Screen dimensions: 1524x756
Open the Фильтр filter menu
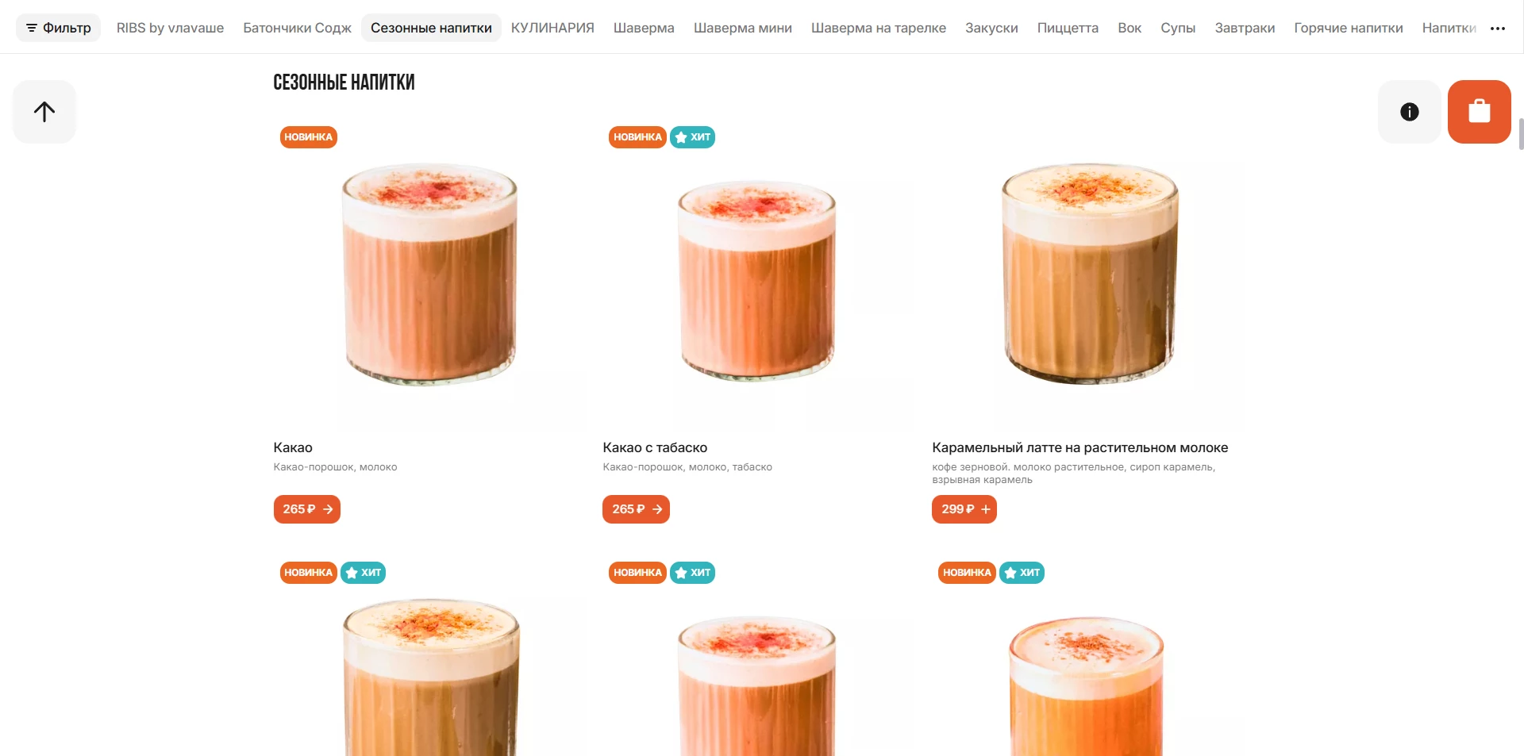[58, 28]
